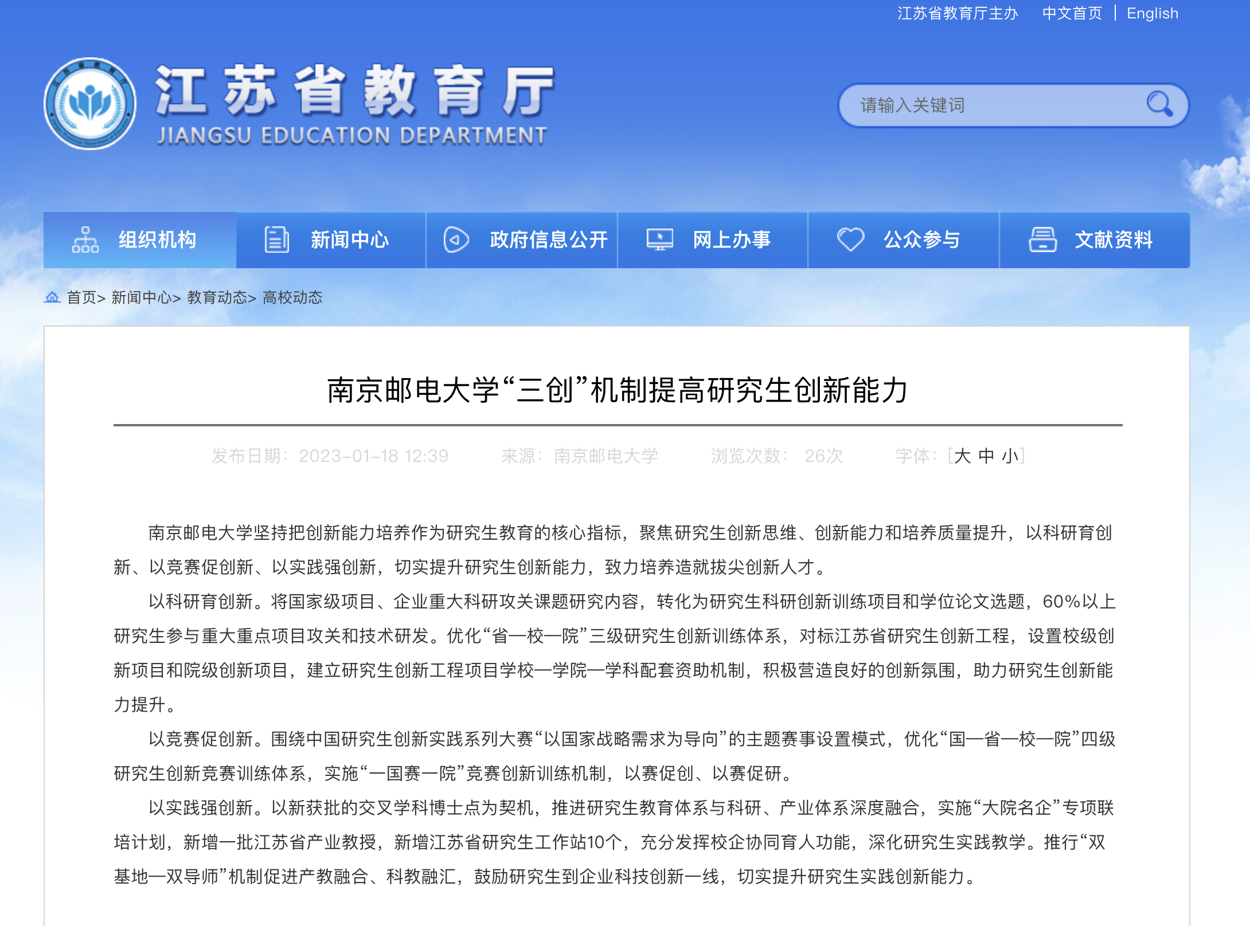Open the 政府信息公开 navigation menu

[x=548, y=240]
